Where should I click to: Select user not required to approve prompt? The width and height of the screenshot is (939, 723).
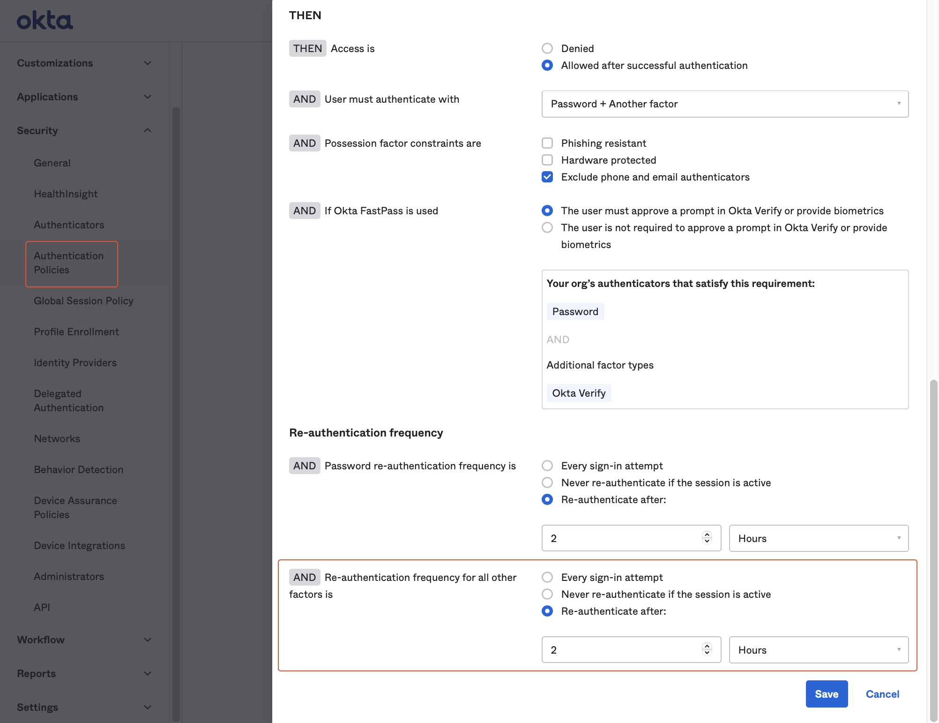(547, 227)
